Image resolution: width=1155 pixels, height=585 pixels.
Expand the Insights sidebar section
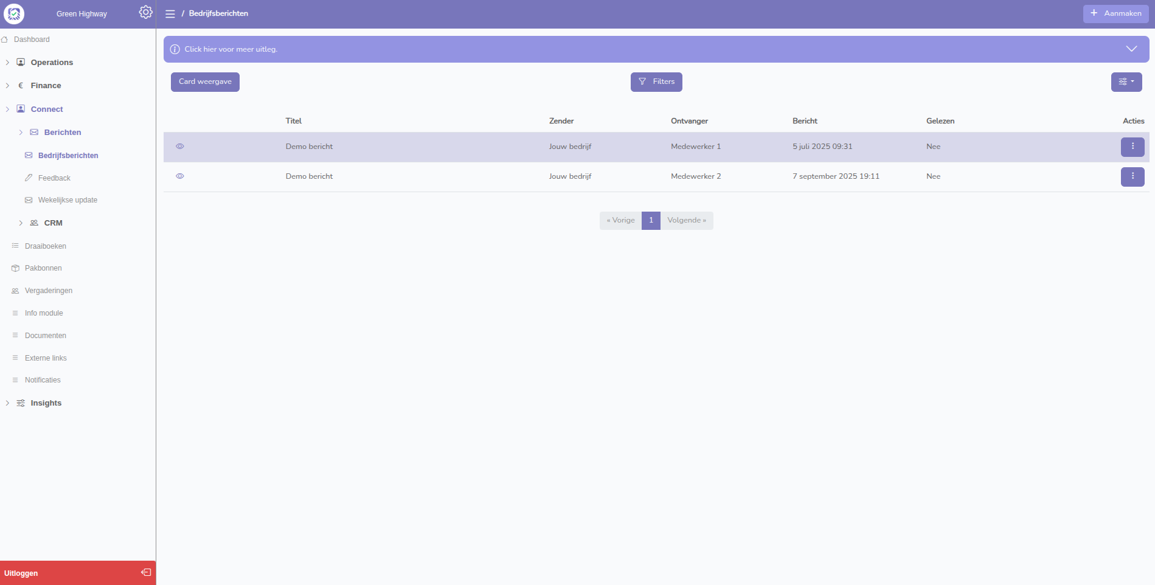(x=46, y=403)
